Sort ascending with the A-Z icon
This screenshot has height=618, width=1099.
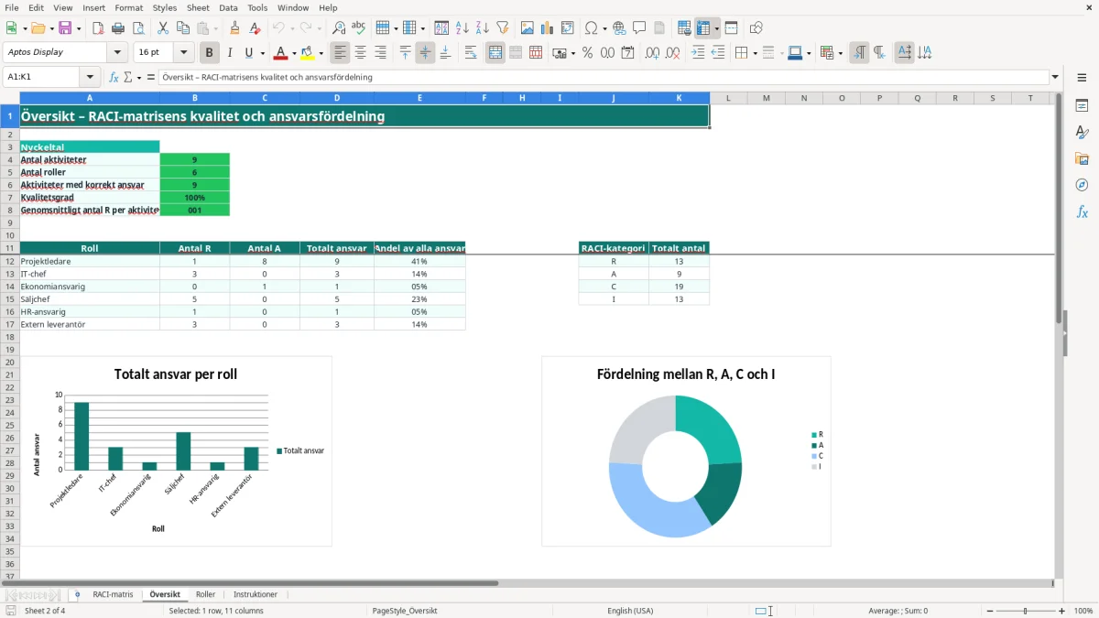[x=462, y=28]
